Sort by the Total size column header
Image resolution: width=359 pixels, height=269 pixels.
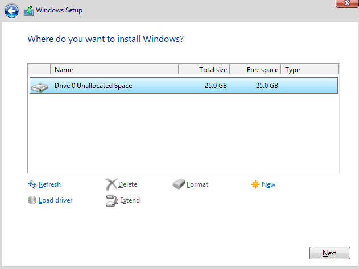coord(205,70)
